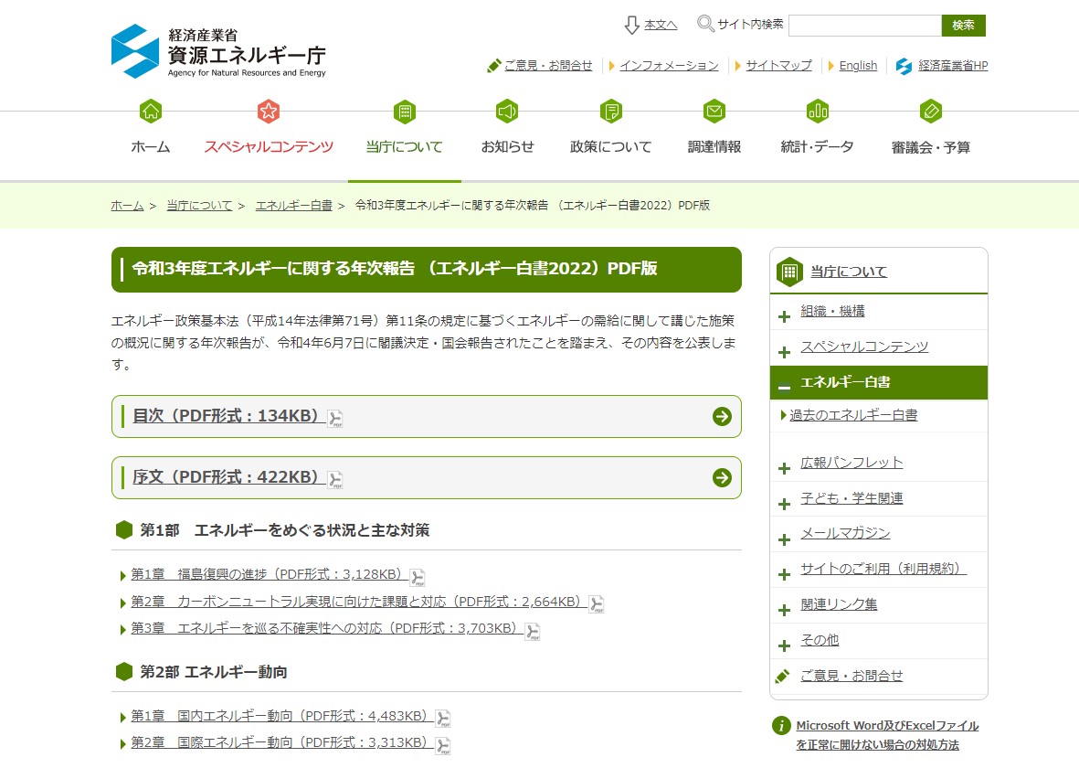Expand the 組織・機構 sidebar section
The image size is (1079, 768).
point(784,317)
